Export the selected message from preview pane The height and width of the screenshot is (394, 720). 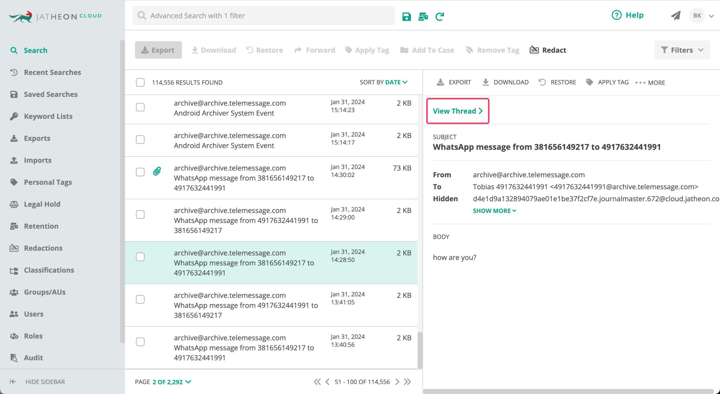click(454, 82)
